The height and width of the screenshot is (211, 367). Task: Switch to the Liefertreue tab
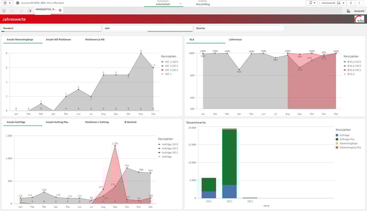(x=235, y=40)
